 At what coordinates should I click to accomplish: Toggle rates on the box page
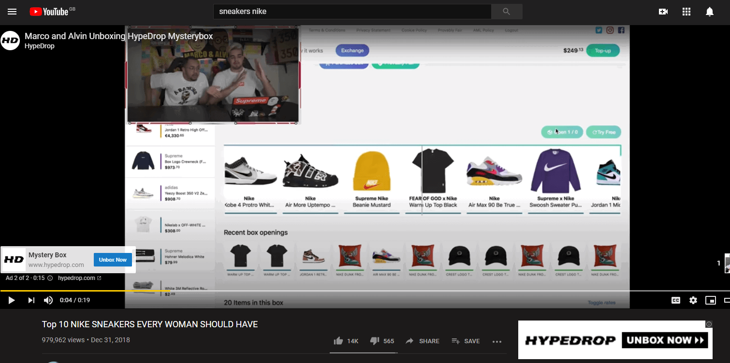601,302
